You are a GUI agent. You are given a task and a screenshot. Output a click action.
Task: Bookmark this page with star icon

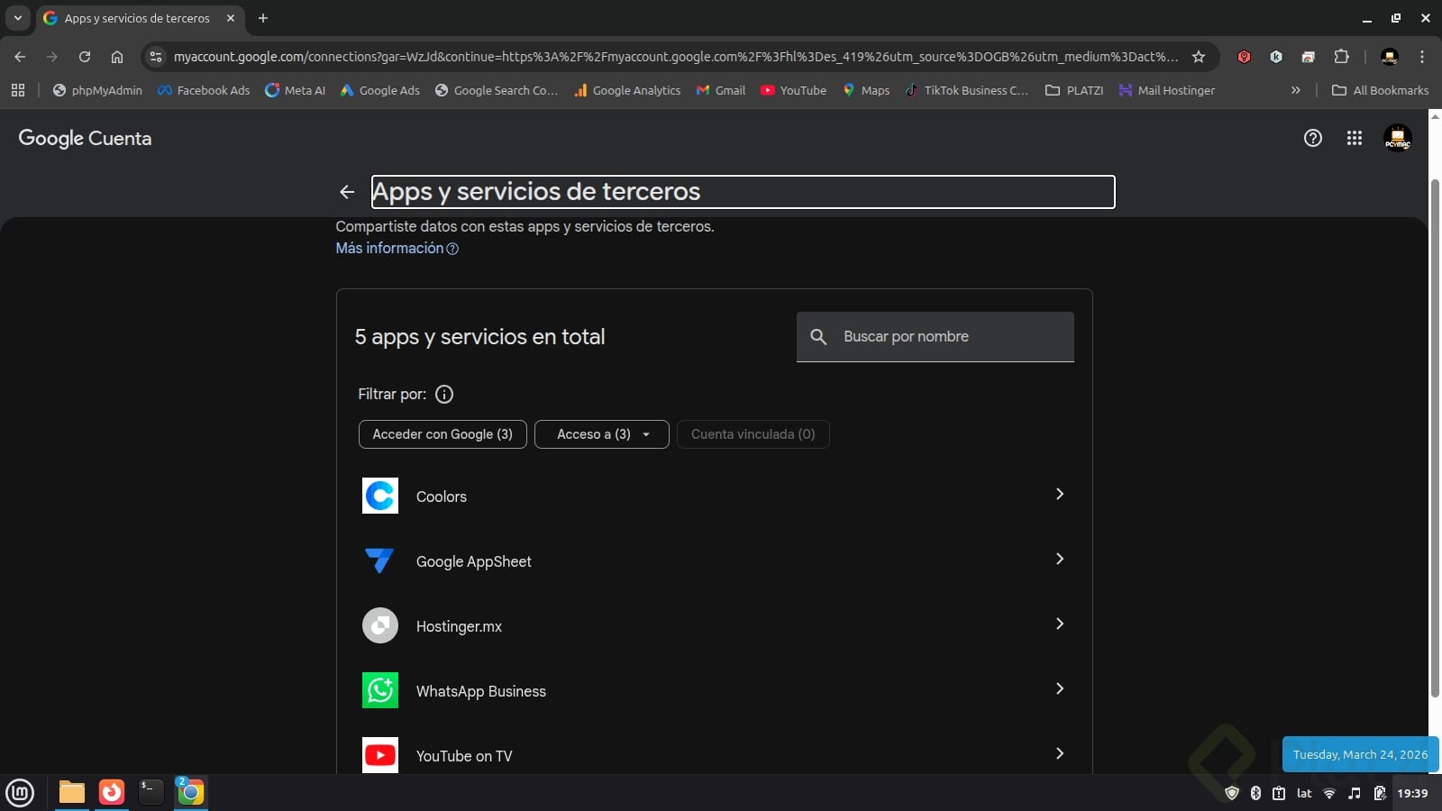(1199, 57)
